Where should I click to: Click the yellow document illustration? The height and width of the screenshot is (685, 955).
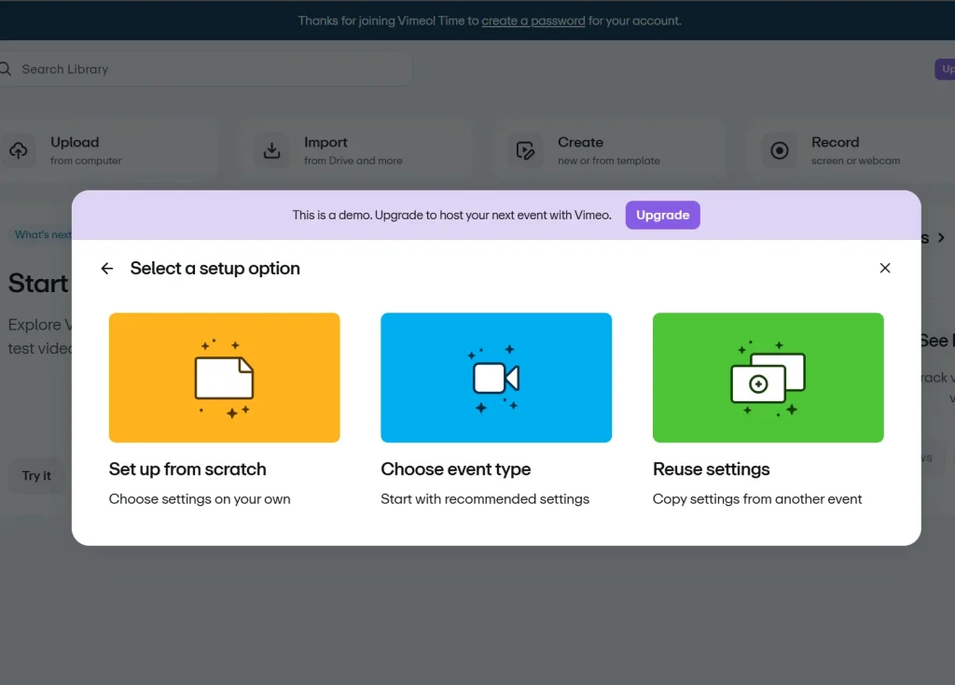(224, 377)
